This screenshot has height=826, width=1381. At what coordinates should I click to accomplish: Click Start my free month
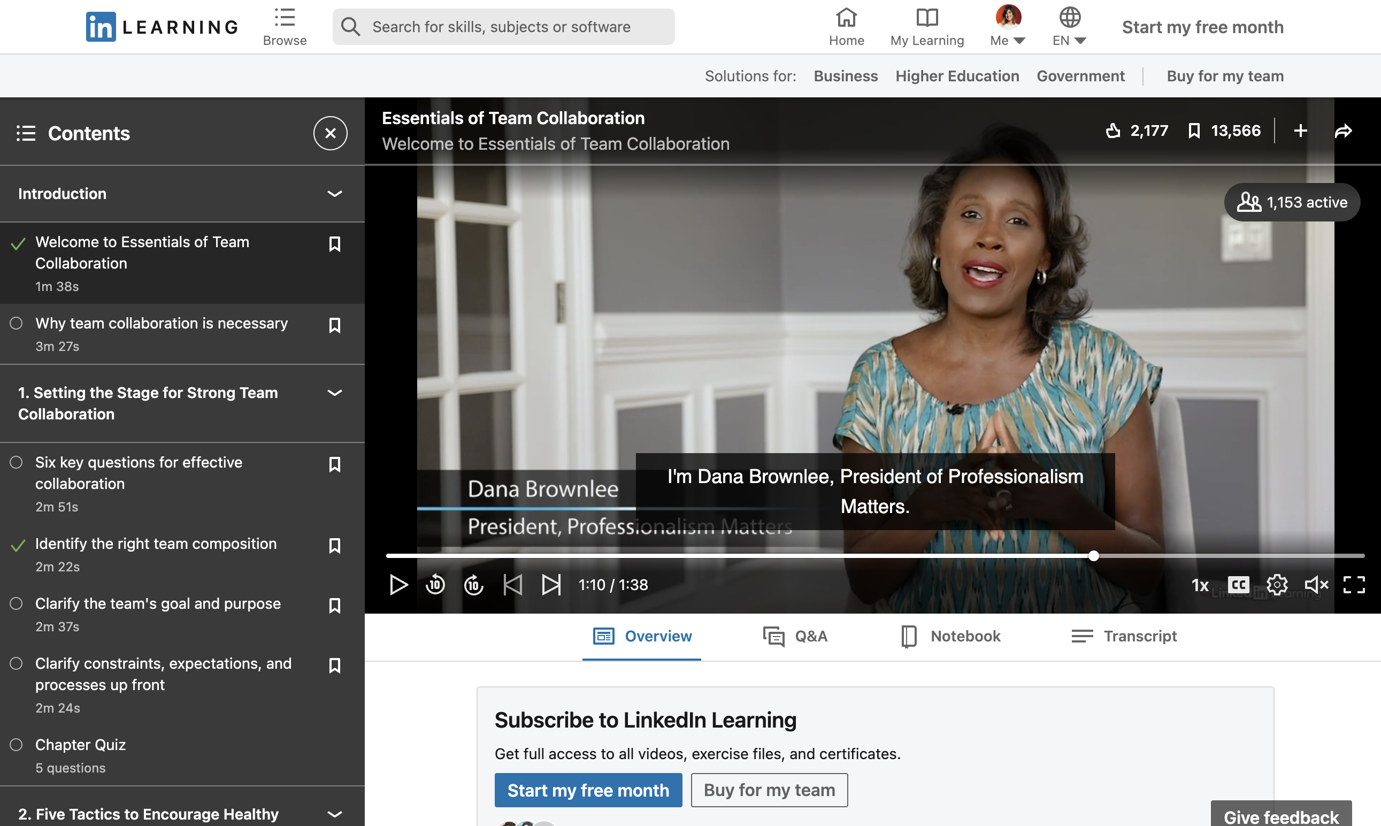click(588, 789)
